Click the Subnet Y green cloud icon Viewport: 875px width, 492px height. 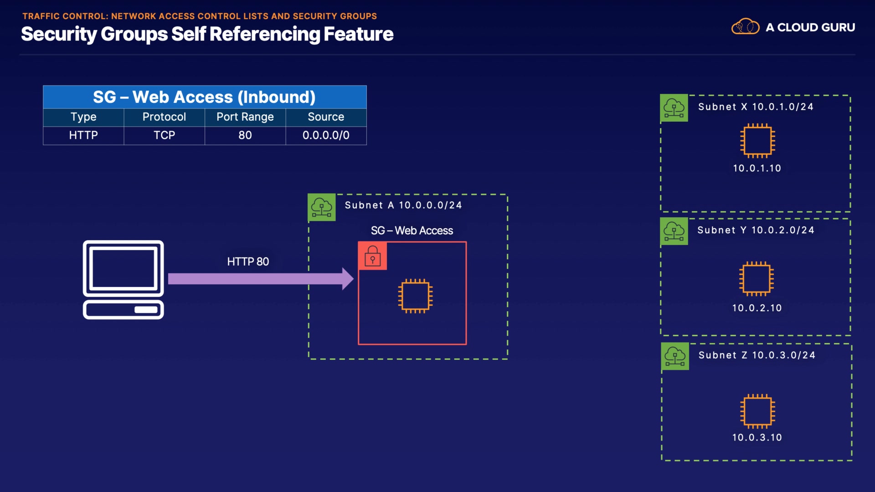674,231
